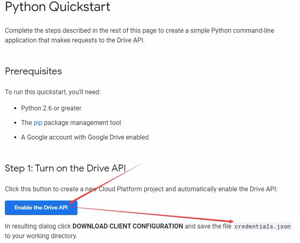The image size is (300, 243).
Task: Click the red arrowhead beside credentials.json
Action: 231,221
